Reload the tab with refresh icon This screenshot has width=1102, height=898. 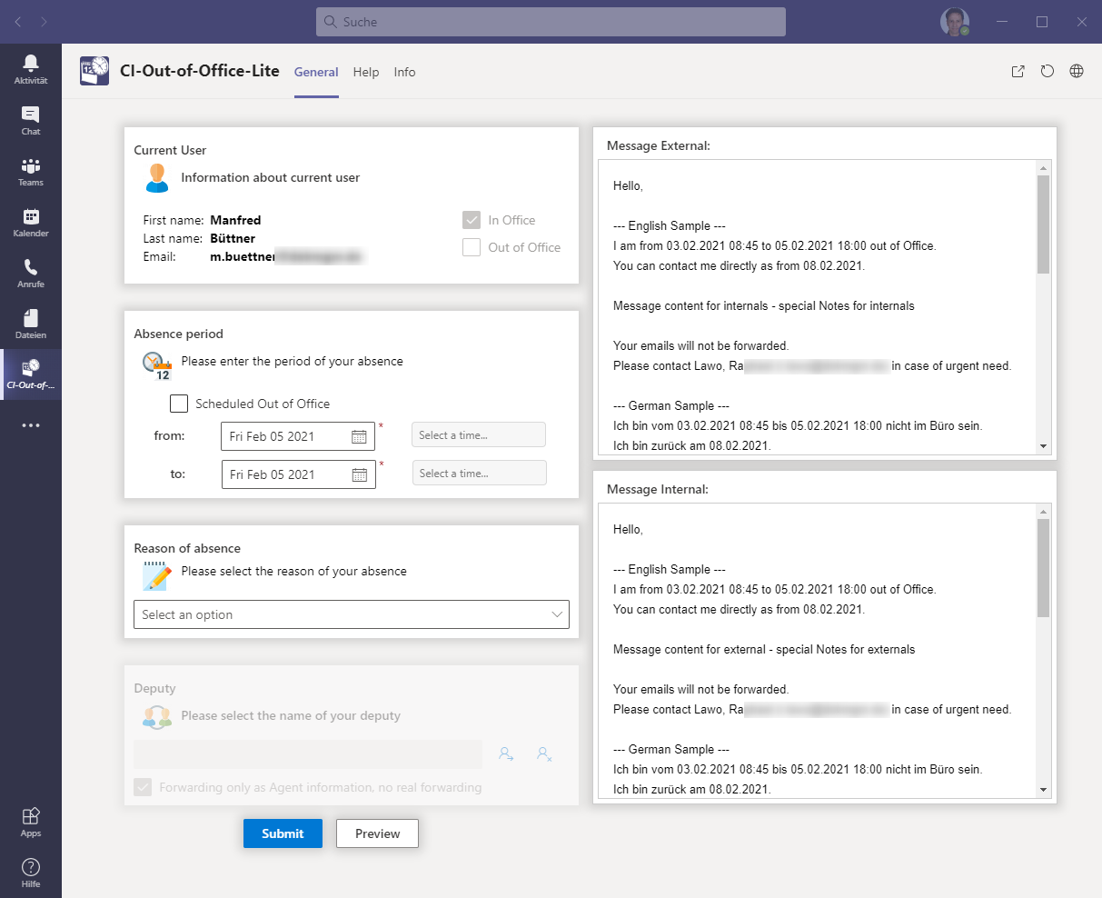pyautogui.click(x=1047, y=72)
